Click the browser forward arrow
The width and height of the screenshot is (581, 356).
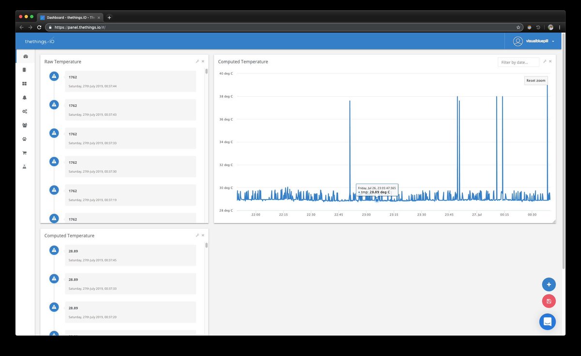coord(31,28)
